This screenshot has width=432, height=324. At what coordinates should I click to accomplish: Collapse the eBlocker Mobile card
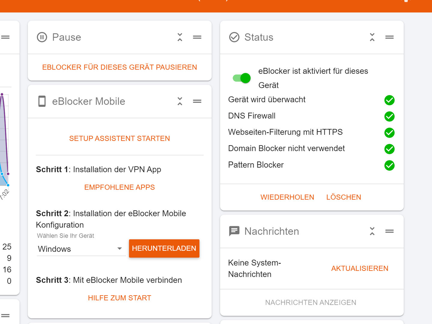pyautogui.click(x=180, y=101)
